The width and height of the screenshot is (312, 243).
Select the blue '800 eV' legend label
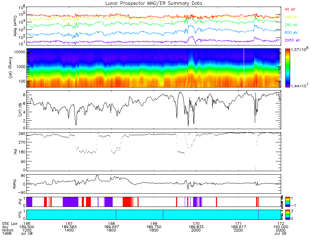click(291, 33)
